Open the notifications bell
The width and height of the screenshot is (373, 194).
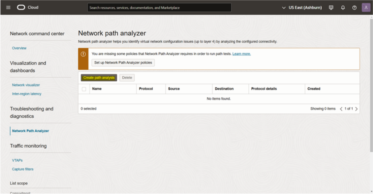click(343, 8)
